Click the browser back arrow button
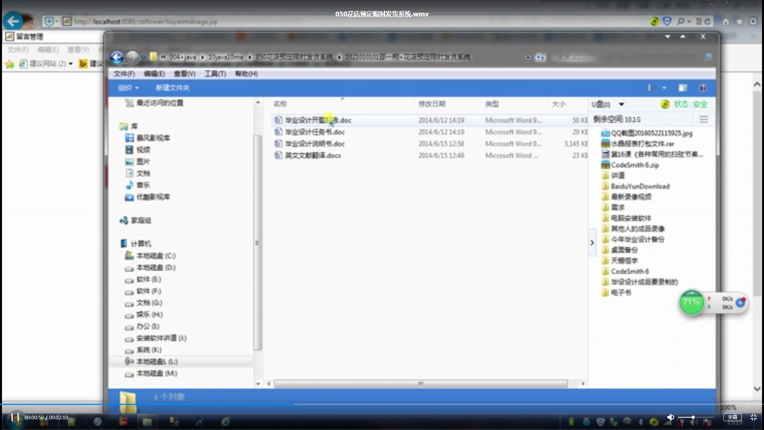Screen dimensions: 764x430 pos(13,21)
